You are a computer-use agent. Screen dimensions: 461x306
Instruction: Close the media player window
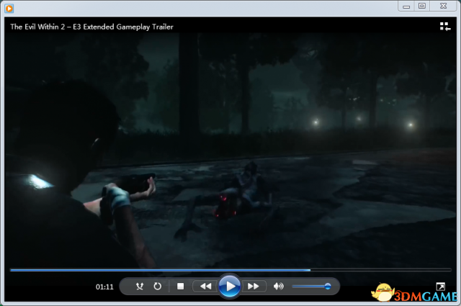[444, 6]
